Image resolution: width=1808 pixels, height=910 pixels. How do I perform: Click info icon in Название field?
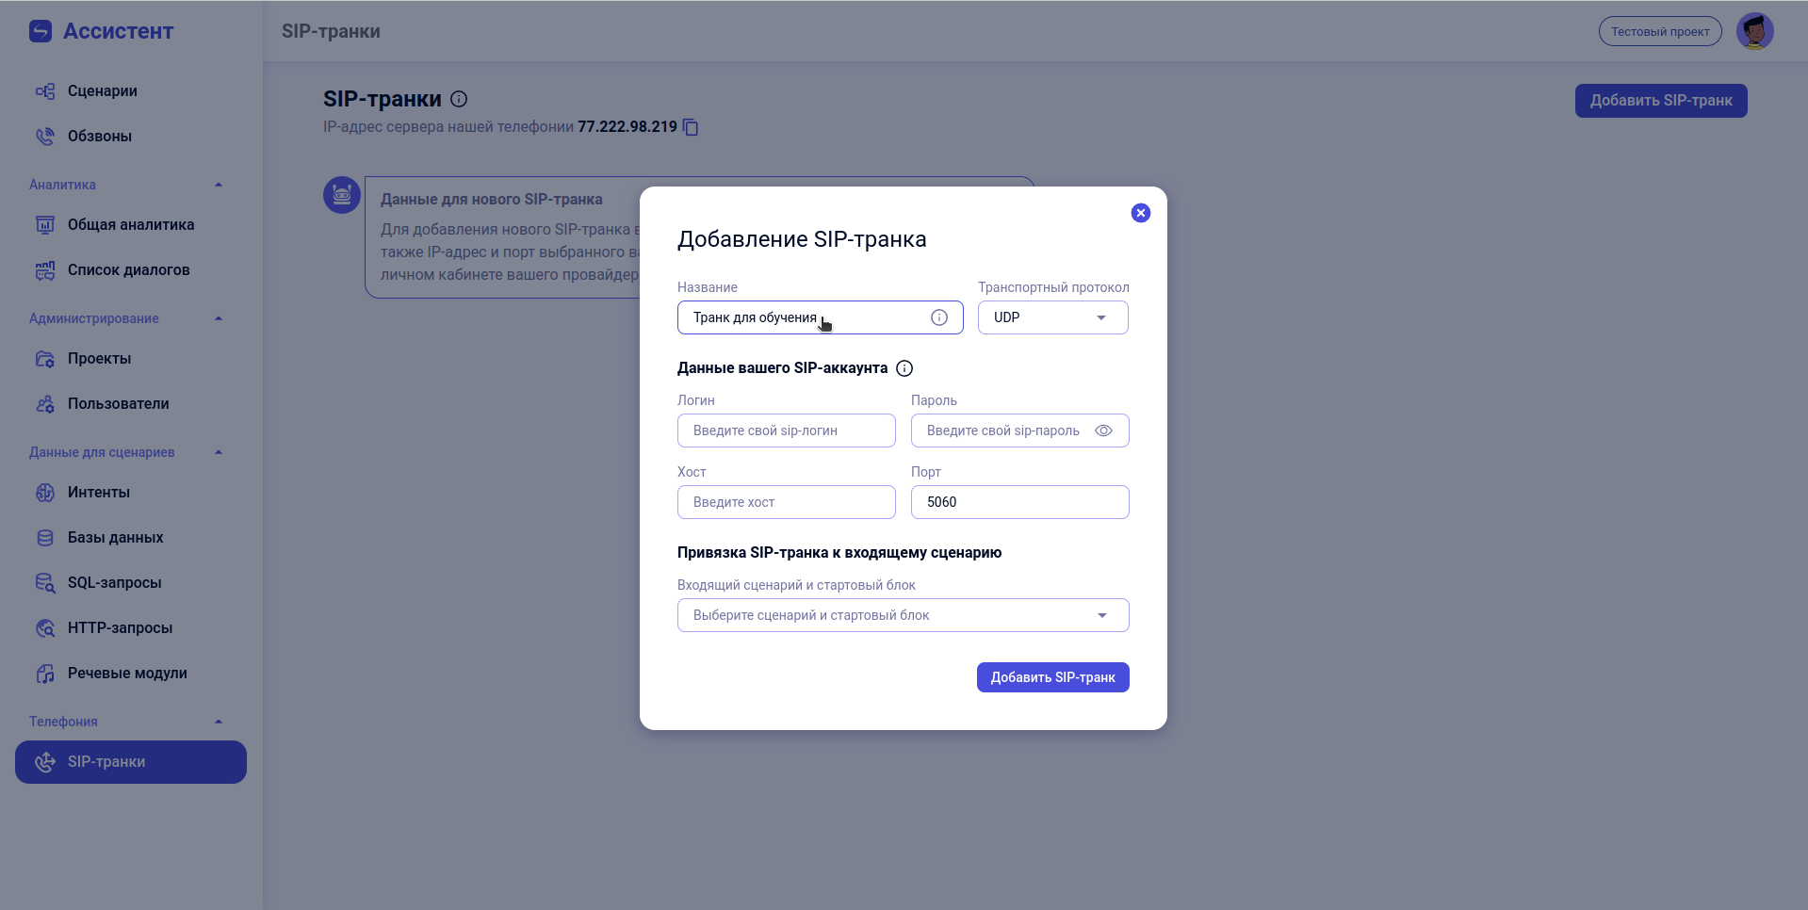939,317
